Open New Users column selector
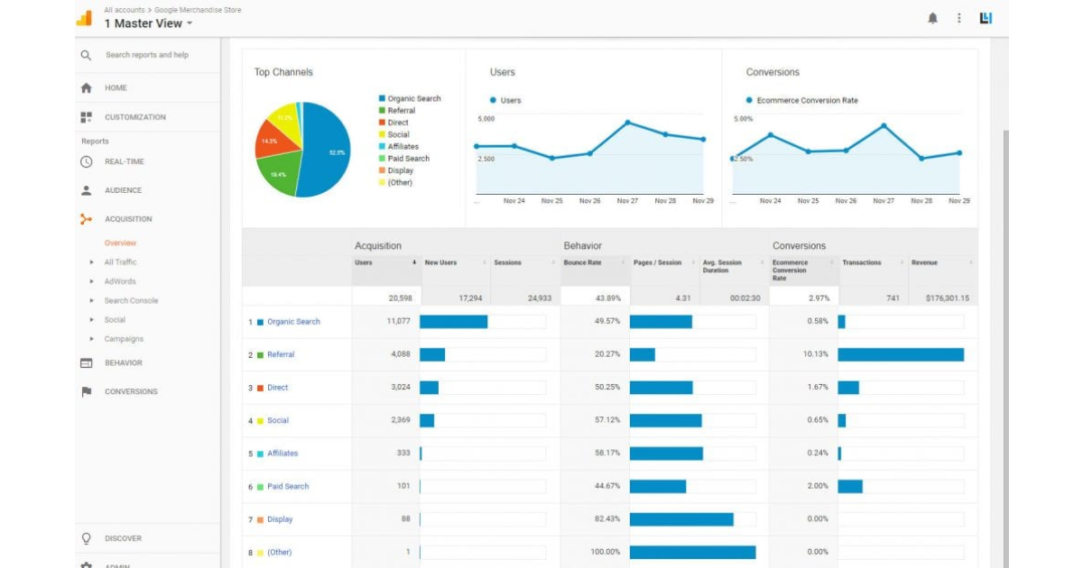 tap(486, 263)
